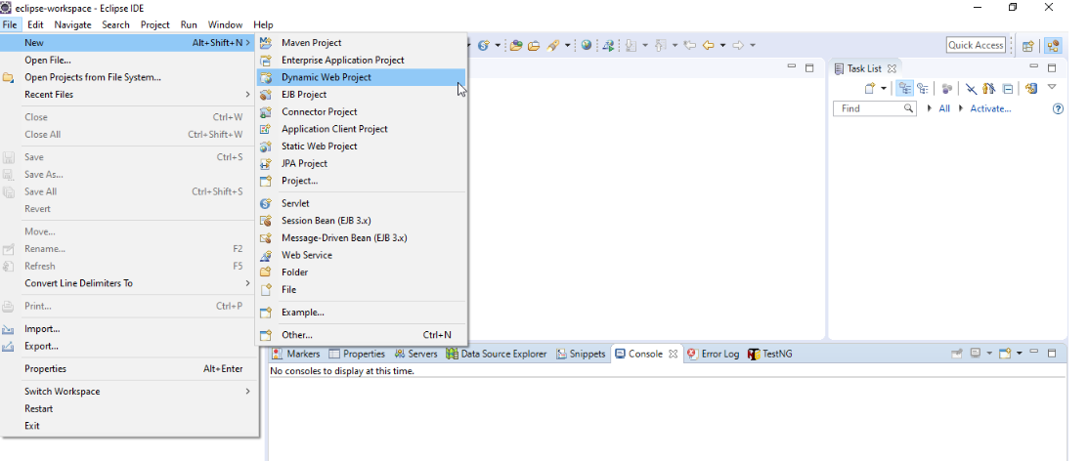Click the Pin Console icon
Screen dimensions: 1089x461
click(957, 354)
